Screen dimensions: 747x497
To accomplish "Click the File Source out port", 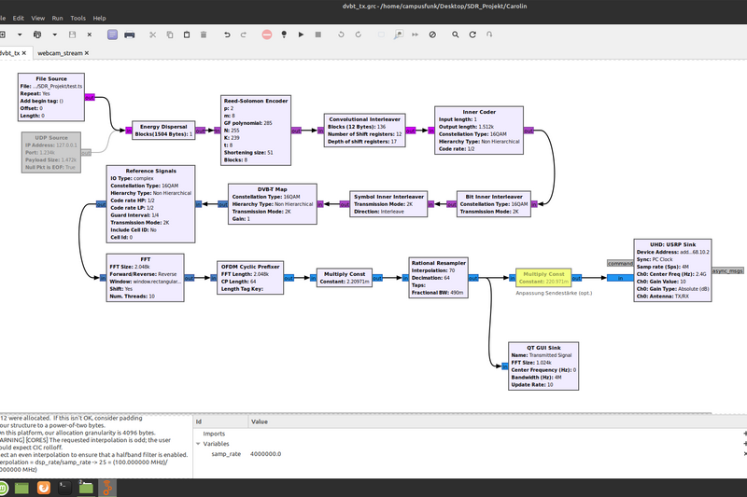I will (x=90, y=97).
